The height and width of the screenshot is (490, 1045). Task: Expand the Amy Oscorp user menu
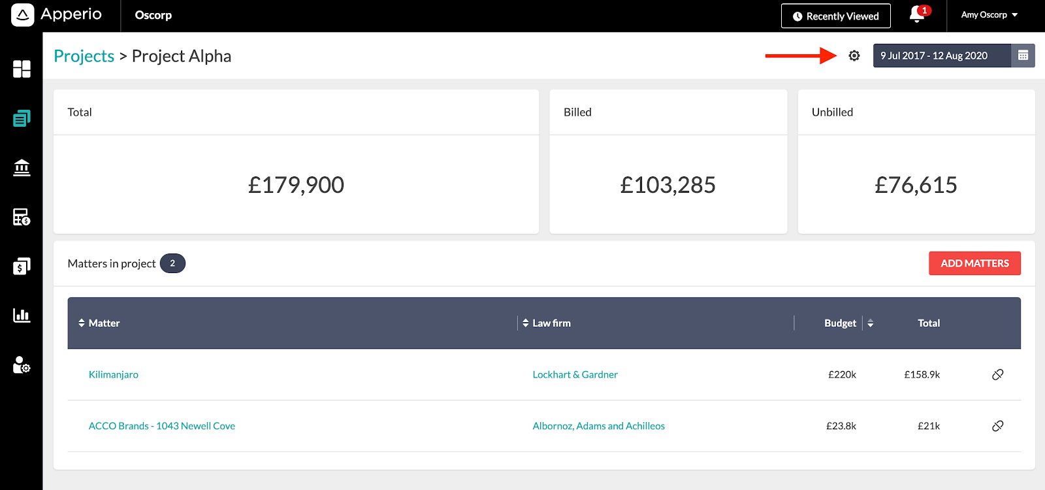[x=989, y=15]
